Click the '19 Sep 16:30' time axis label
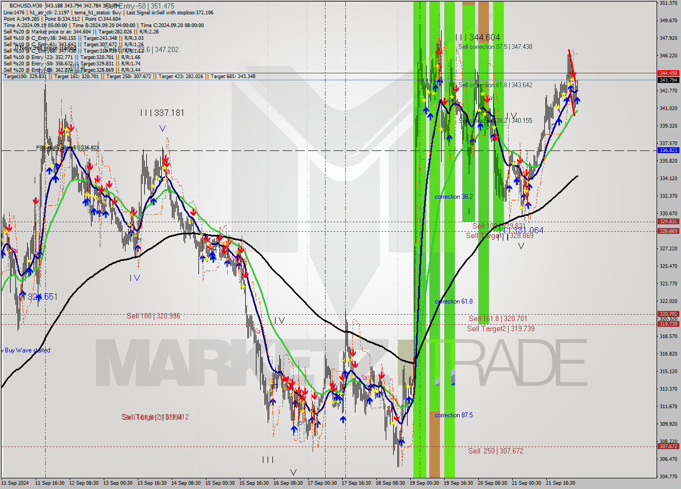Screen dimensions: 681x489 click(x=459, y=483)
